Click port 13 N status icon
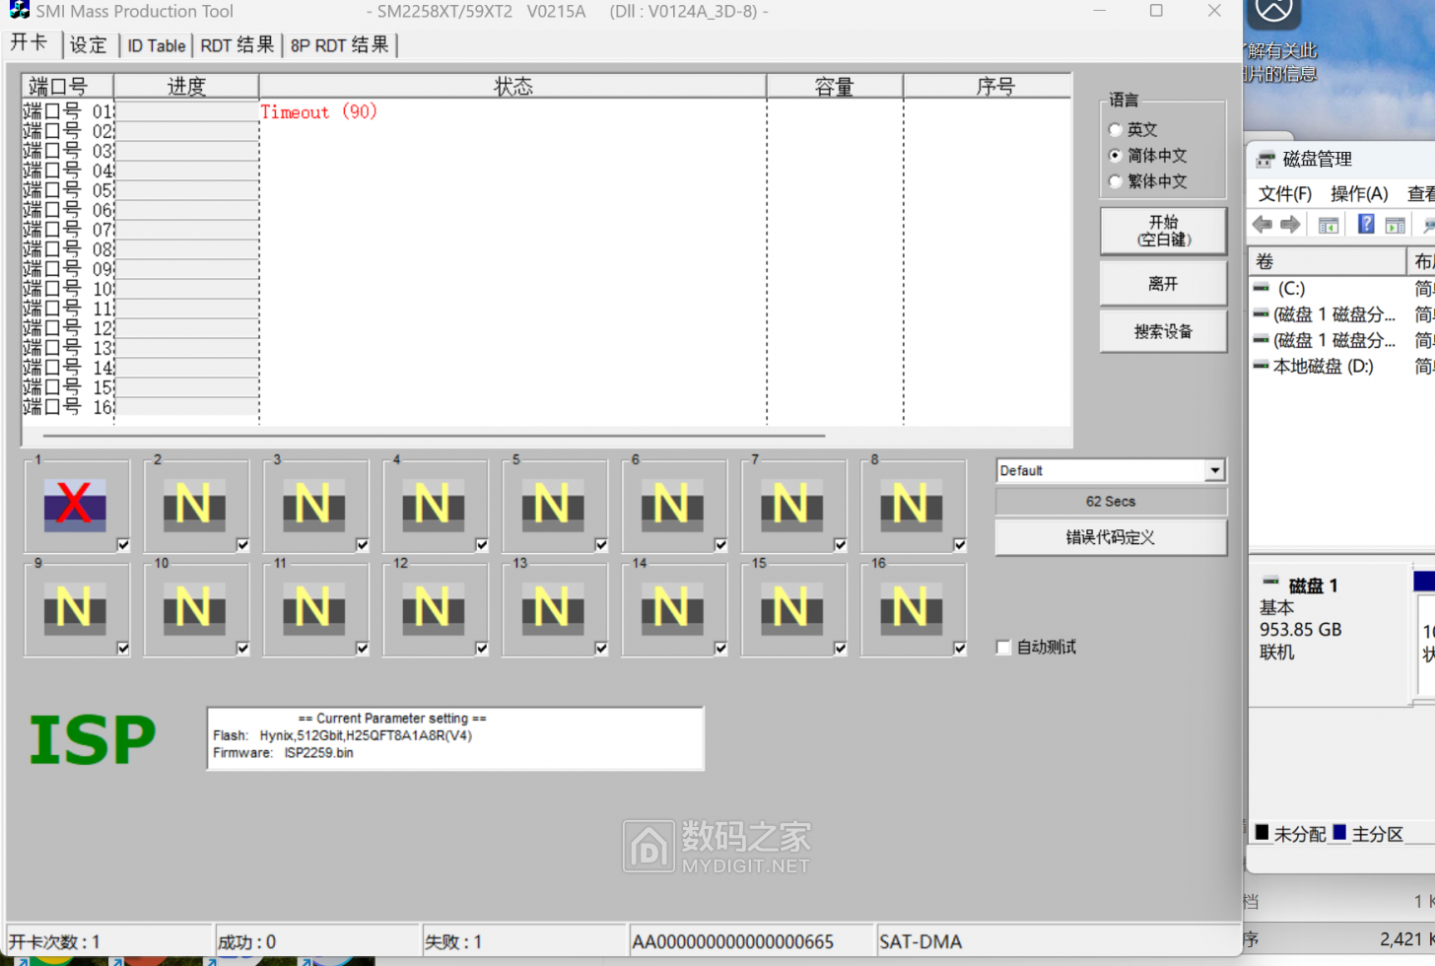The height and width of the screenshot is (966, 1435). pos(553,607)
